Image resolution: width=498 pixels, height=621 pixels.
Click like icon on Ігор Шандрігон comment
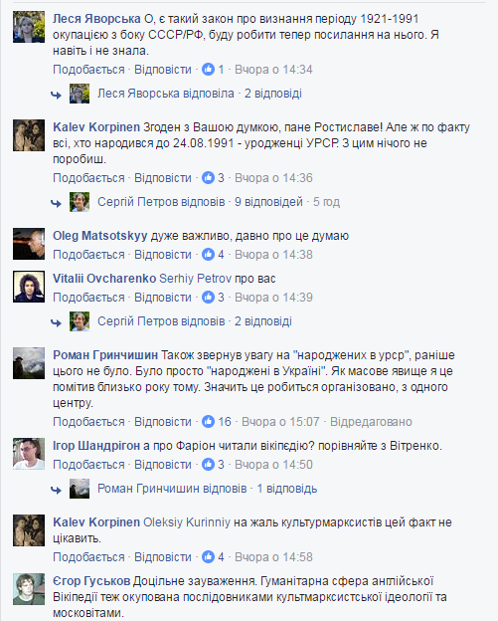(208, 464)
